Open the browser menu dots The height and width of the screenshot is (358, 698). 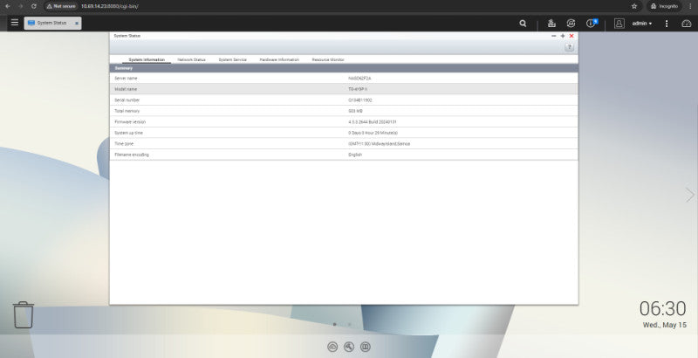coord(690,6)
